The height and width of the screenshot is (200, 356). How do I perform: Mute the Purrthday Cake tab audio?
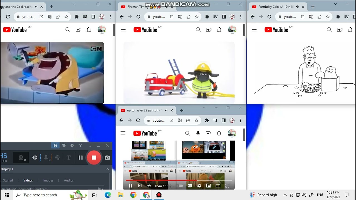(298, 7)
